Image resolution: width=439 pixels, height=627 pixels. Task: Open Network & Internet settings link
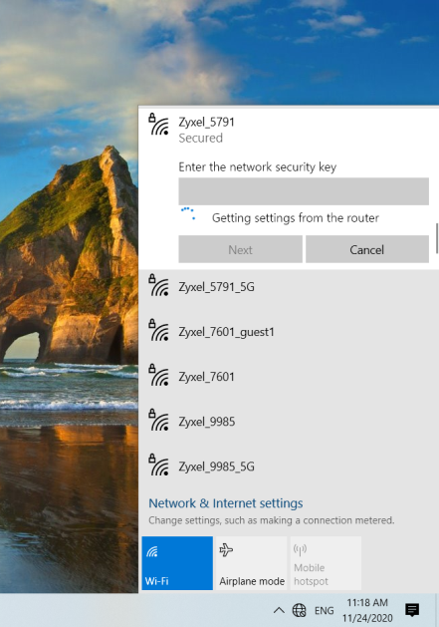click(226, 503)
